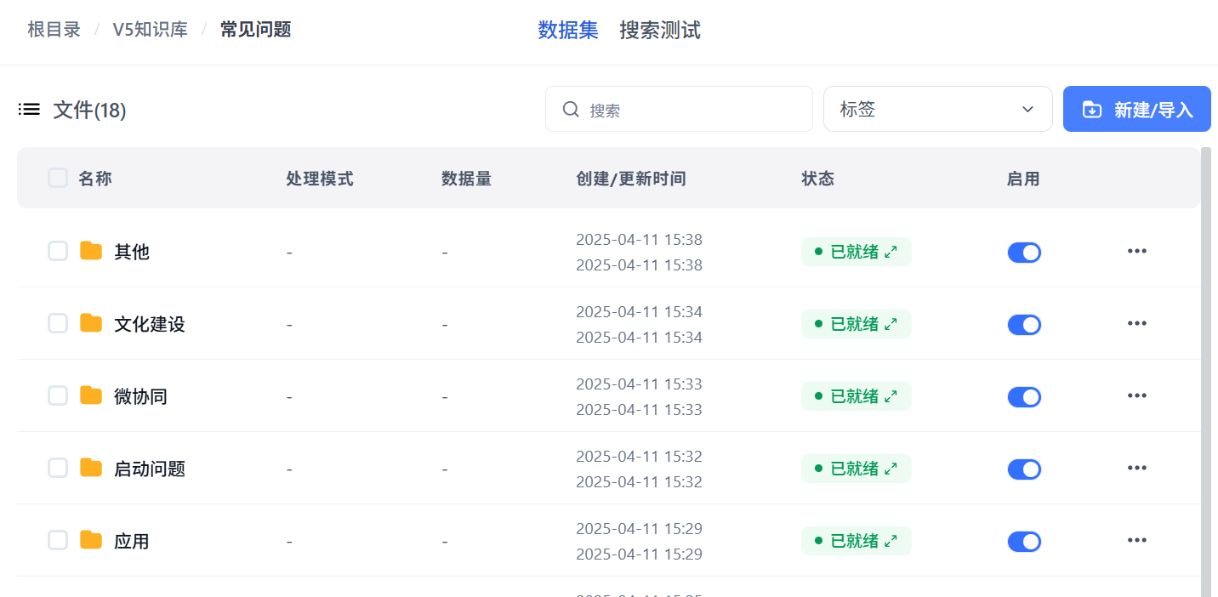
Task: Turn off the 启用 switch for 启动问题
Action: (1024, 469)
